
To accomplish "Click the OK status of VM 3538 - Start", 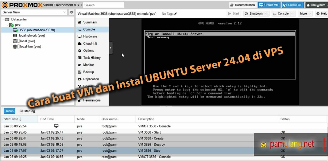I will [x=283, y=132].
